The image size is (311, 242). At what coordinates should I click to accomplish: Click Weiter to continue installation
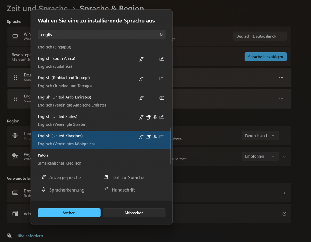click(x=69, y=213)
